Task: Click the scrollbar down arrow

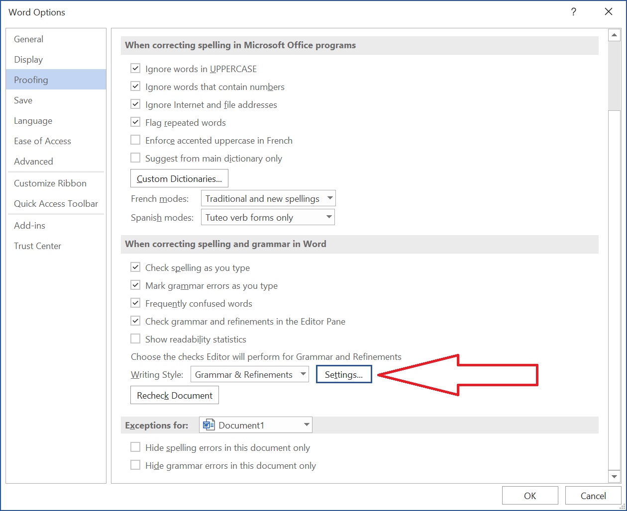Action: tap(615, 476)
